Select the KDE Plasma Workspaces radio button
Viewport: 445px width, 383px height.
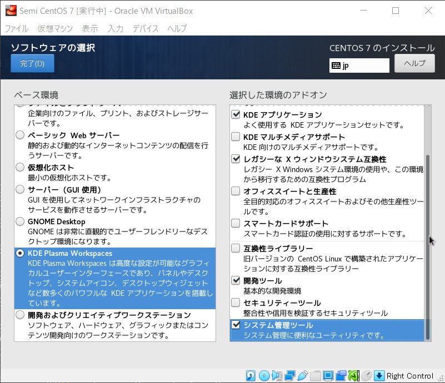(20, 253)
